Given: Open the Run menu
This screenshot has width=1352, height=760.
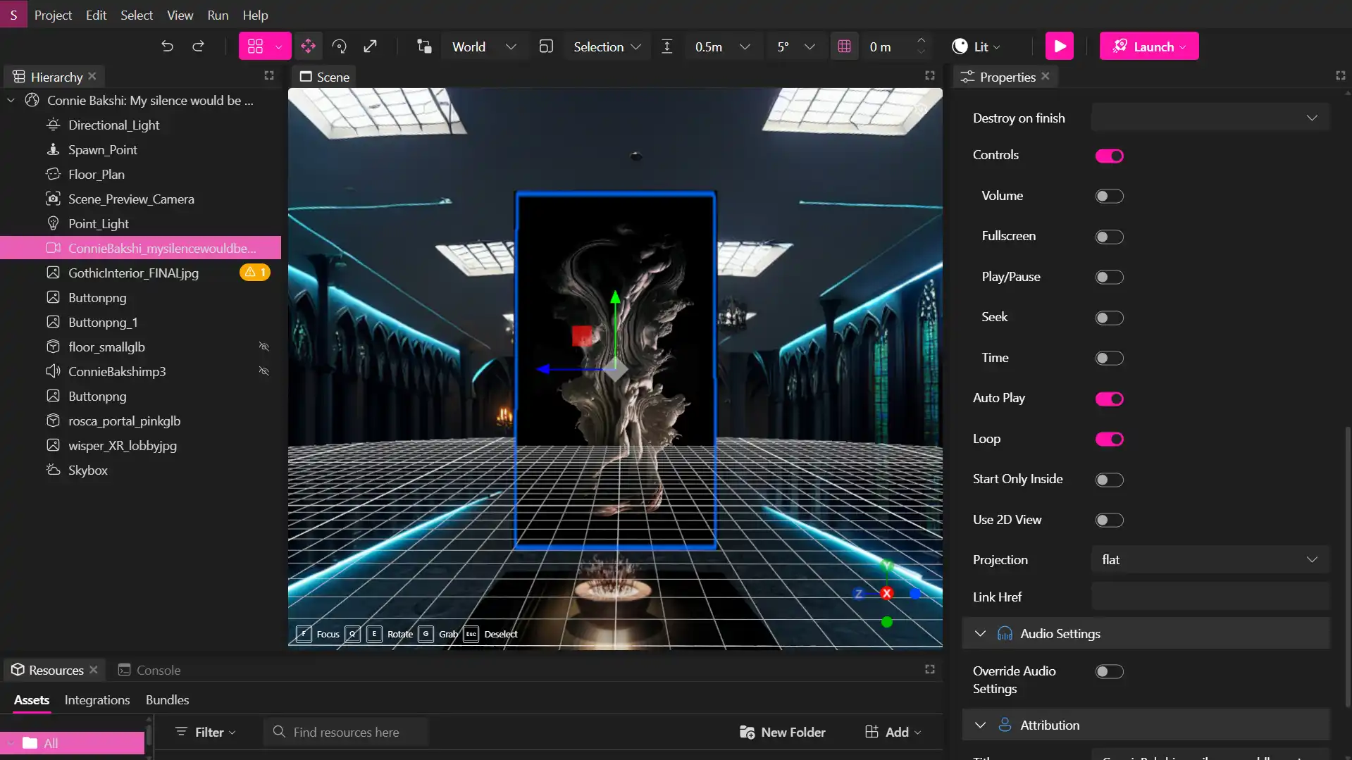Looking at the screenshot, I should [x=218, y=15].
